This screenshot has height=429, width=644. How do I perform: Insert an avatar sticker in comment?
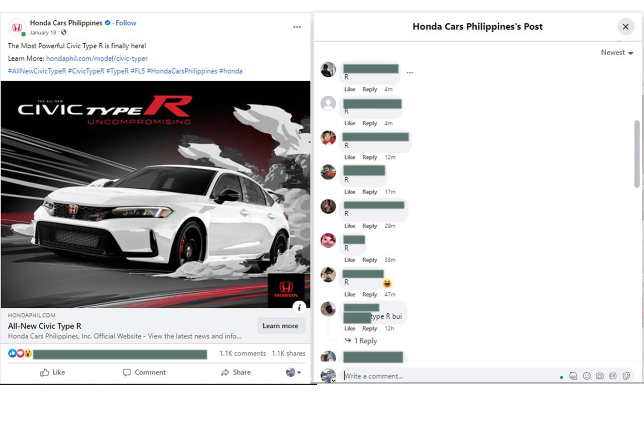[x=573, y=376]
